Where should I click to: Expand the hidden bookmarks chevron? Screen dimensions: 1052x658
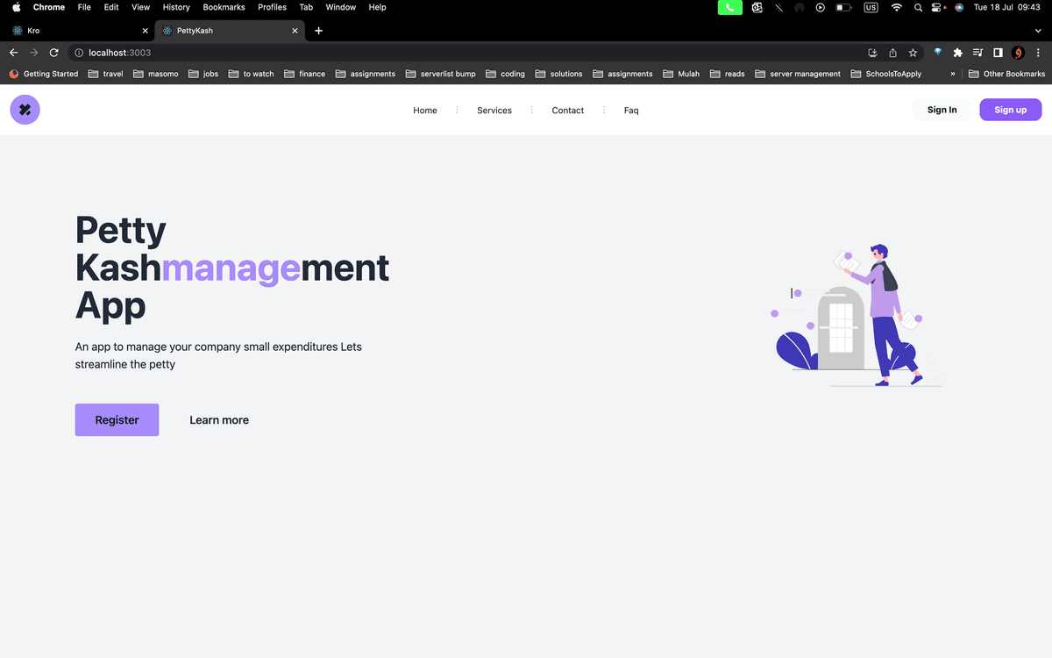pyautogui.click(x=953, y=74)
